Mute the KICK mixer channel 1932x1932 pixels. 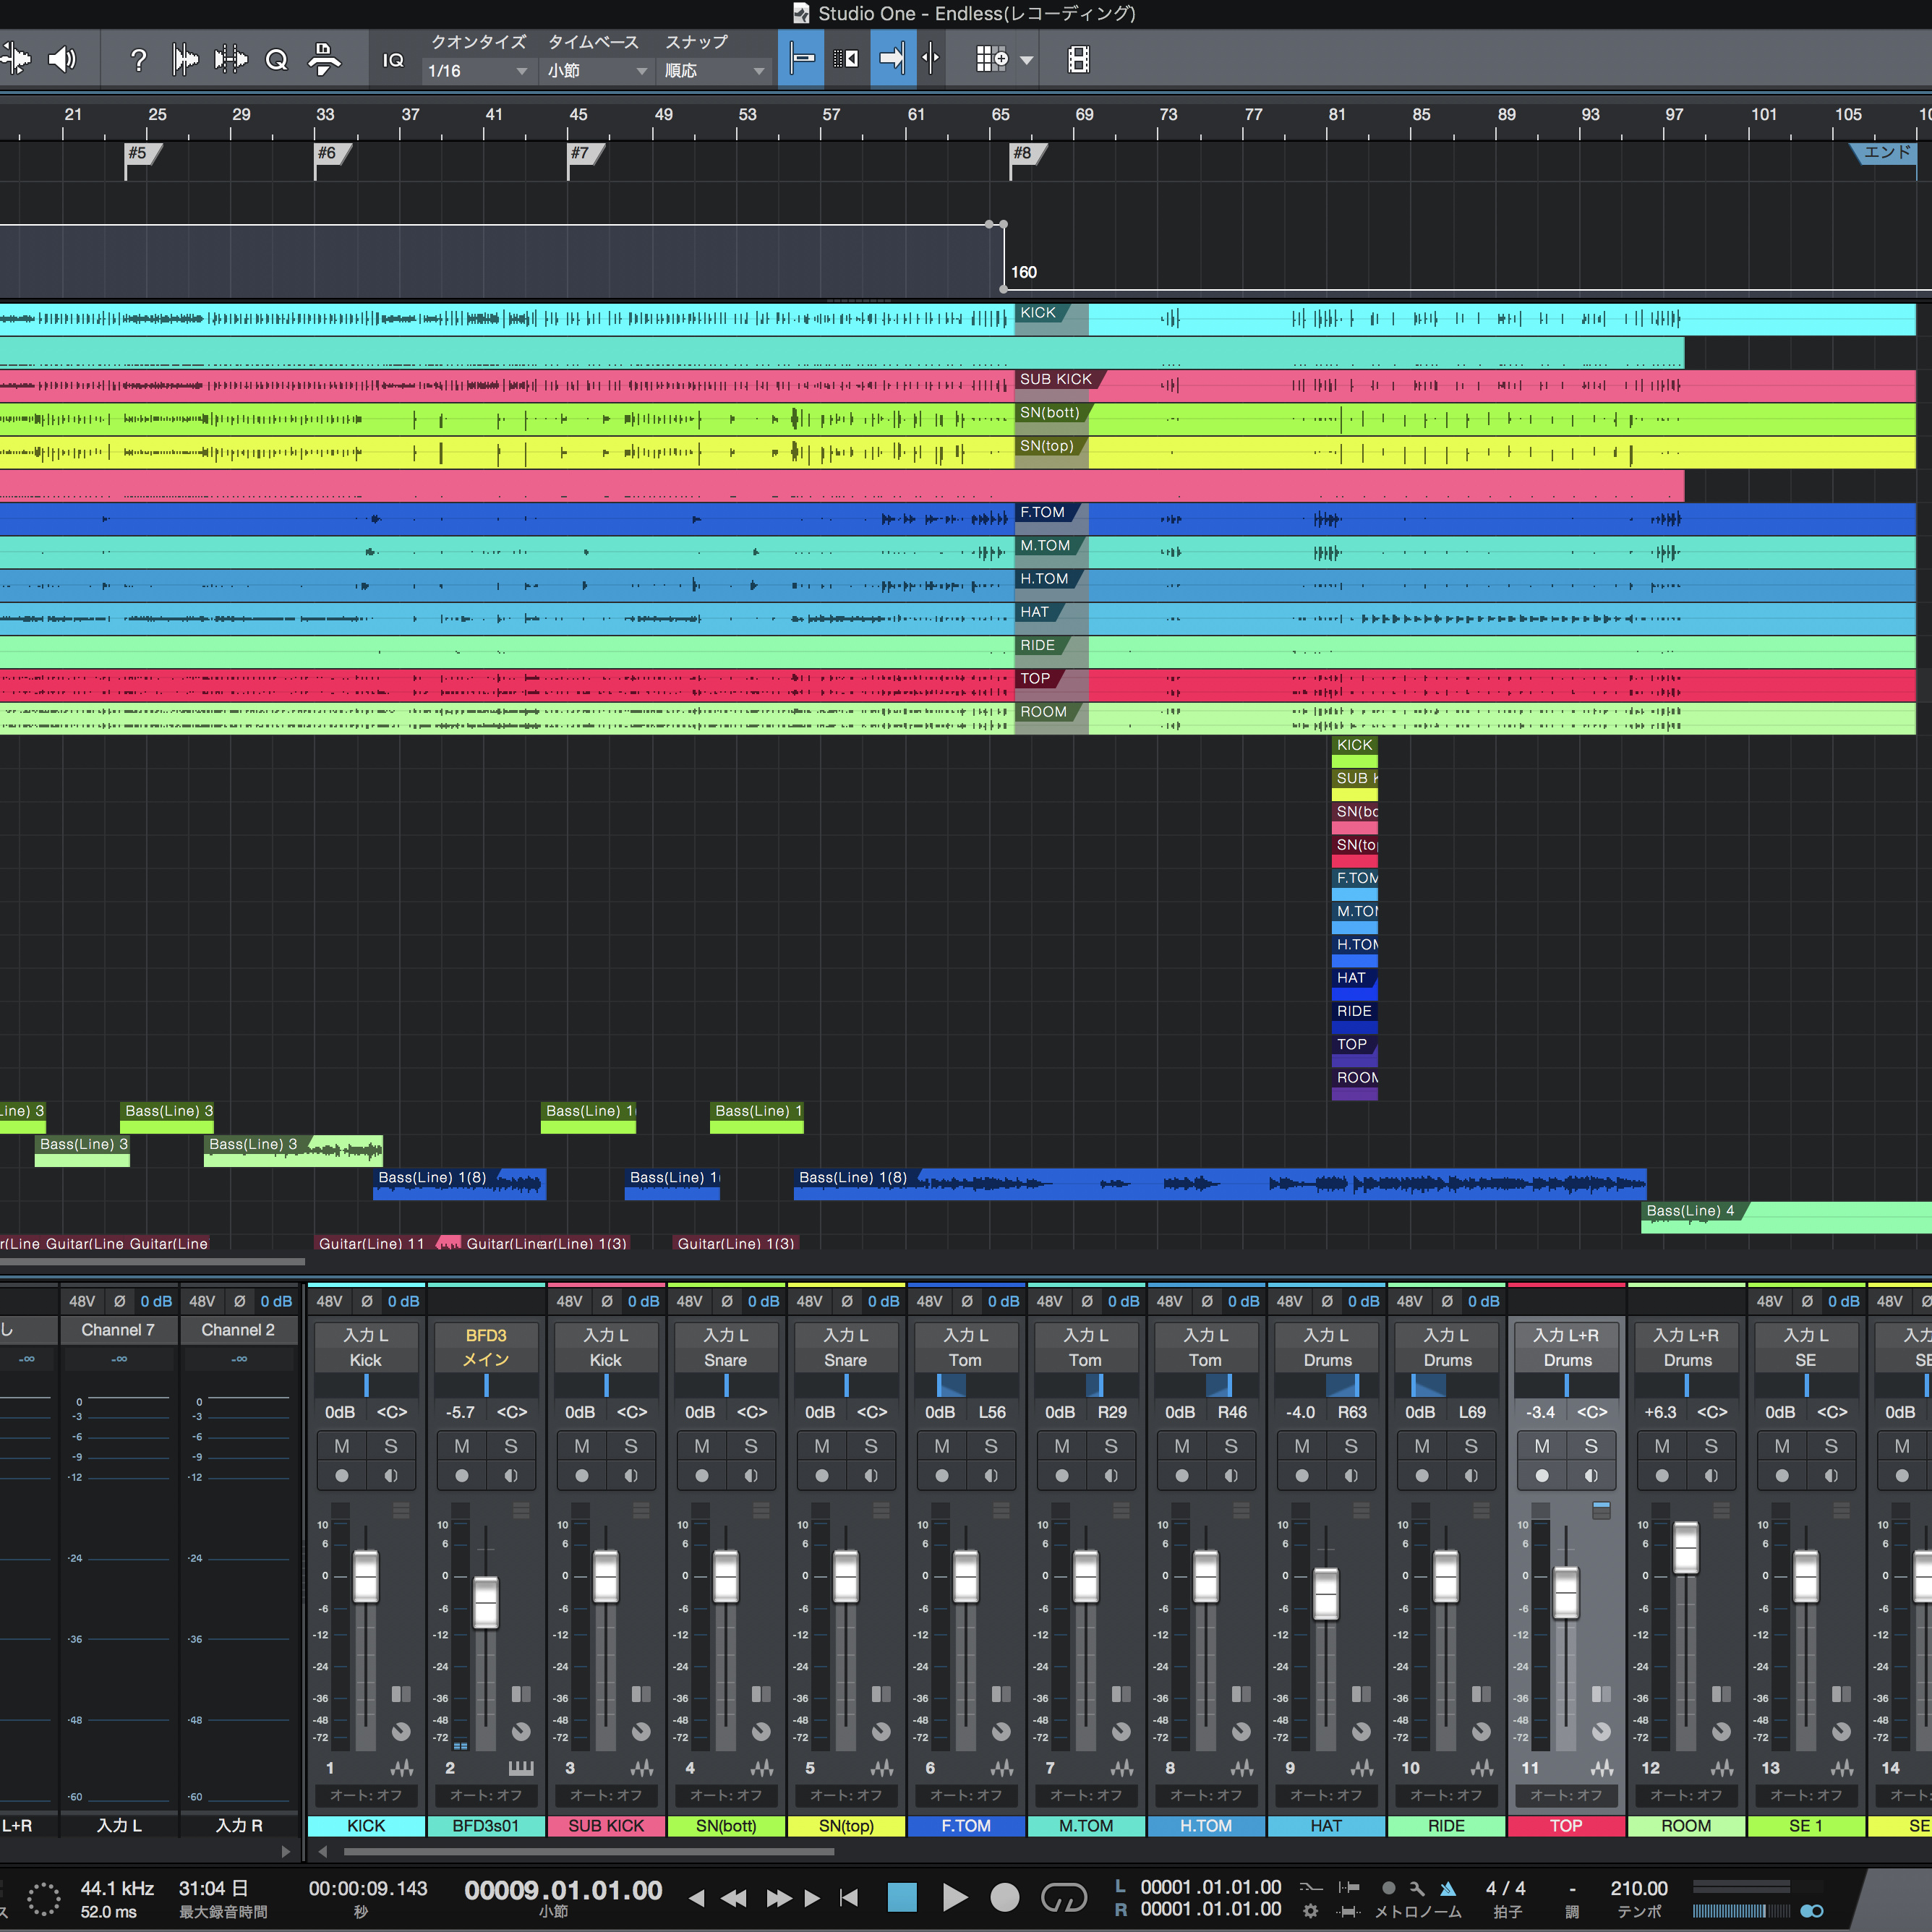point(342,1446)
